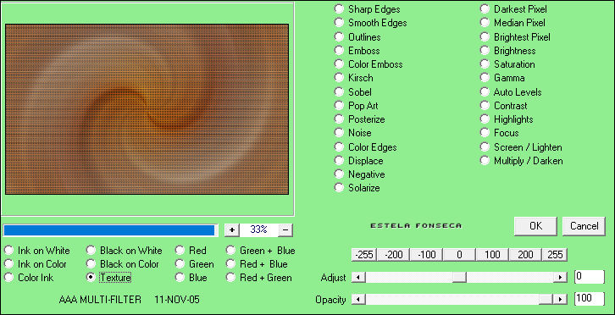Select Red + Green channel option
The image size is (615, 315).
tap(259, 278)
